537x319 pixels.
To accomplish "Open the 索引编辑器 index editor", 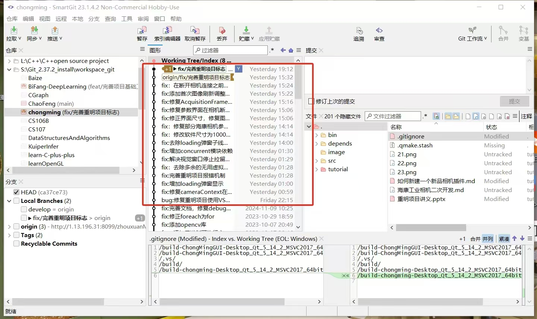I will coord(167,33).
